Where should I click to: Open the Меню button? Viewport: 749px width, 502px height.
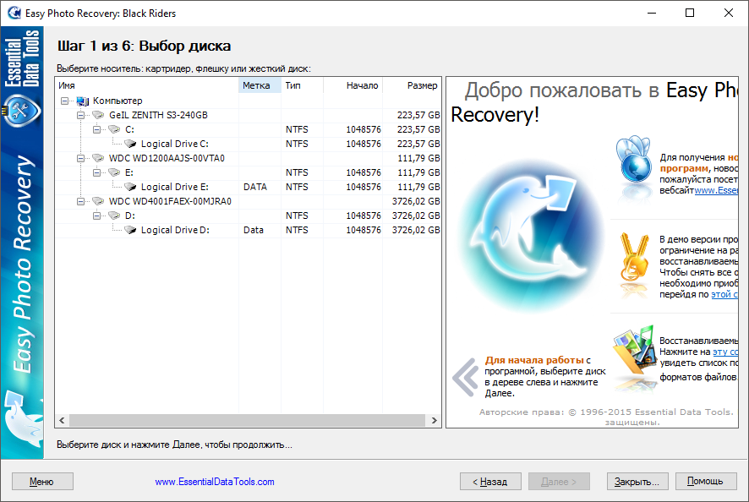point(42,482)
